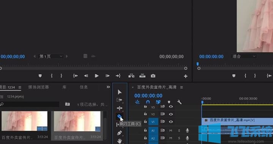Mark Out point in Program monitor
The width and height of the screenshot is (273, 144).
coord(255,76)
